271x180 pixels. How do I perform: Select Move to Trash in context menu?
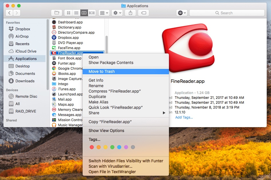pos(101,71)
